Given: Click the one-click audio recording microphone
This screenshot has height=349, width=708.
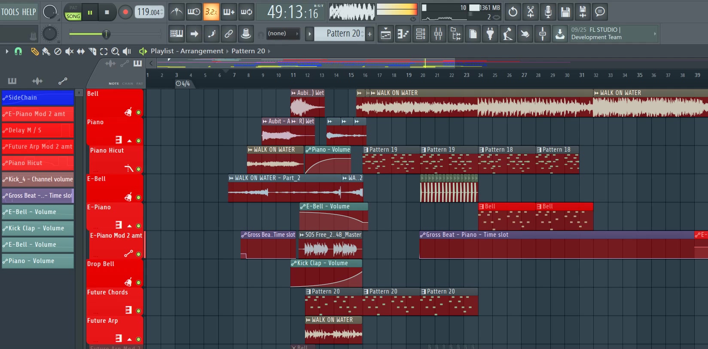Looking at the screenshot, I should click(x=548, y=12).
